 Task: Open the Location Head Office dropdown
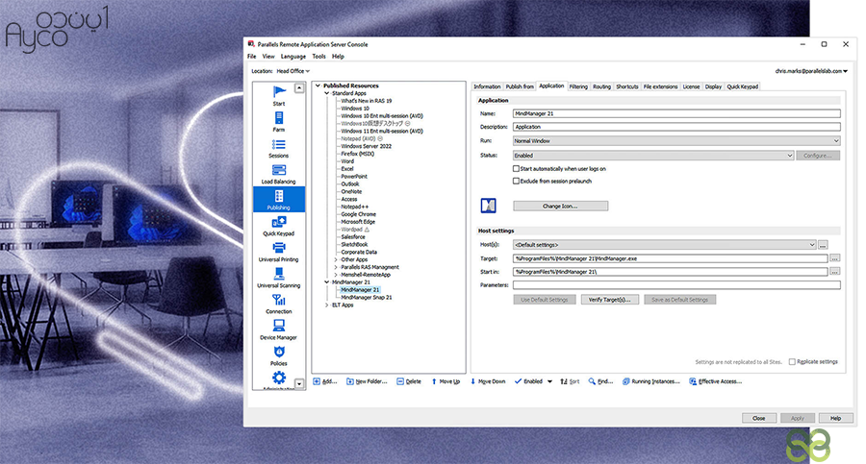coord(293,71)
